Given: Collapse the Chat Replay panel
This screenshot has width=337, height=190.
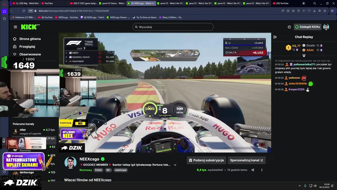Looking at the screenshot, I should [275, 37].
